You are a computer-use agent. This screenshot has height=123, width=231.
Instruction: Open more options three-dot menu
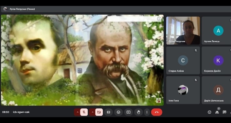tap(147, 112)
